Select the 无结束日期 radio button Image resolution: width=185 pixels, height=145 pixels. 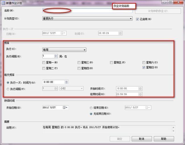[91, 114]
